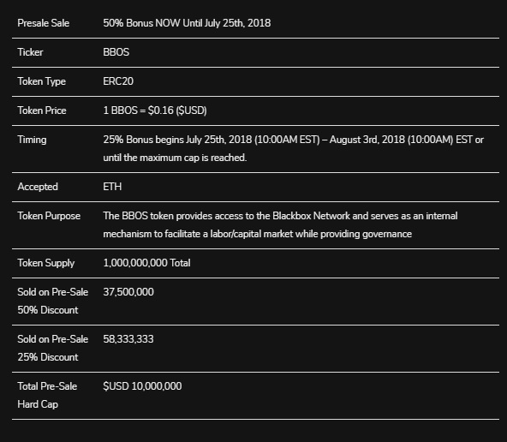
Task: Click the Token Price label
Action: tap(42, 110)
